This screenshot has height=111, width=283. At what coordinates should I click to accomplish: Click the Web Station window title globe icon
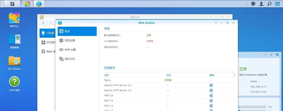pos(60,23)
